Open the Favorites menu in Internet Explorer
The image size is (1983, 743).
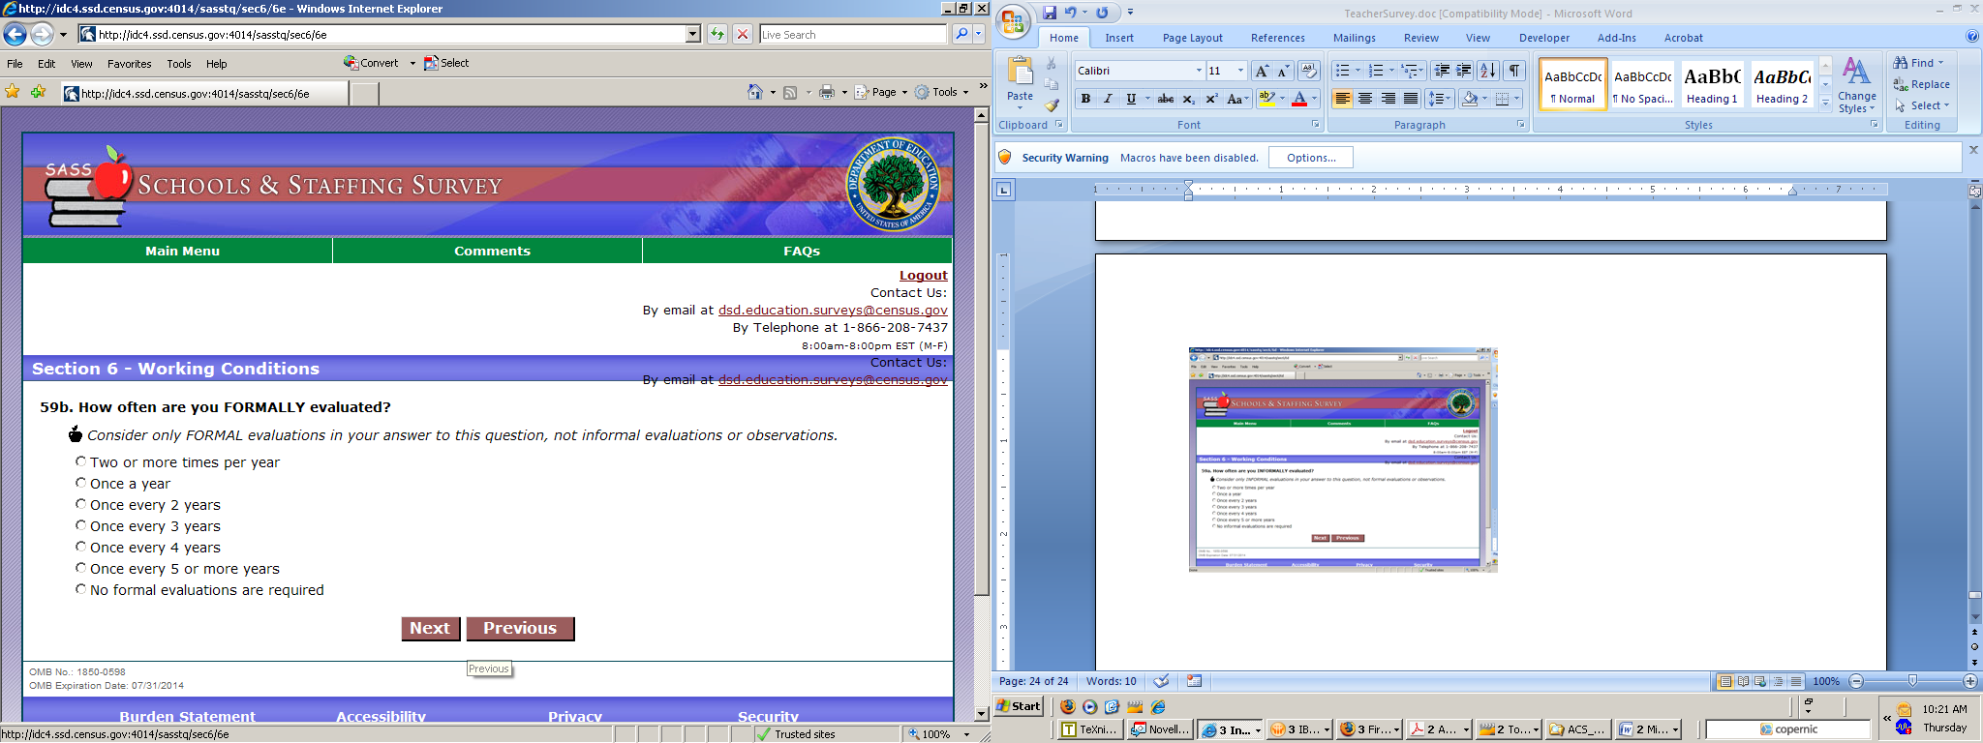click(x=130, y=64)
